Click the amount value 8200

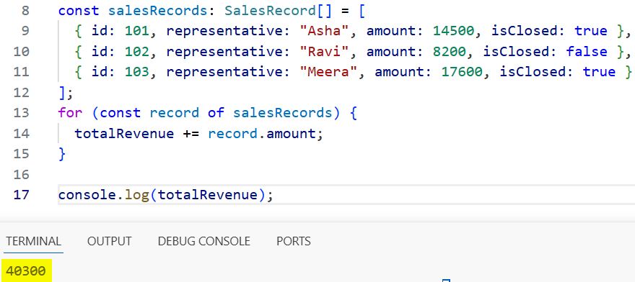pyautogui.click(x=449, y=52)
